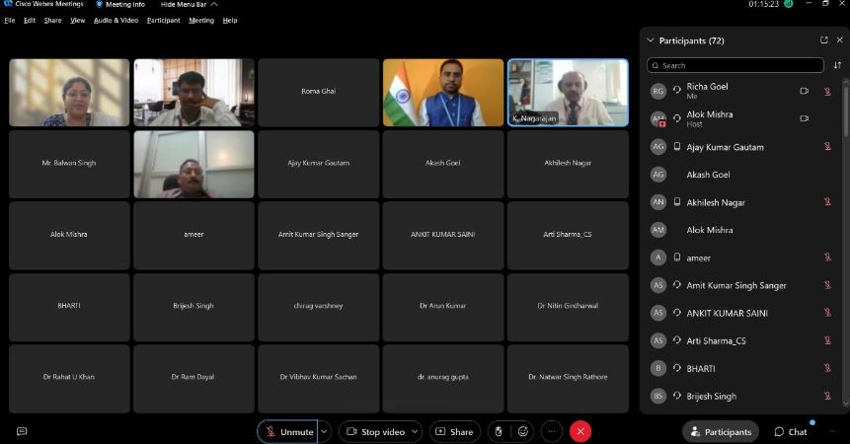Open the more options ellipsis in the toolbar
This screenshot has width=850, height=444.
552,431
